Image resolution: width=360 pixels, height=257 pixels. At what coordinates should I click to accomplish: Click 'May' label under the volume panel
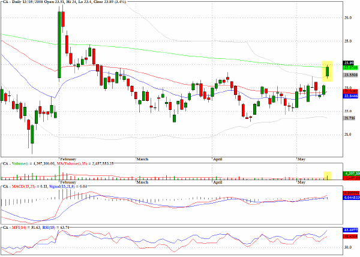[301, 182]
